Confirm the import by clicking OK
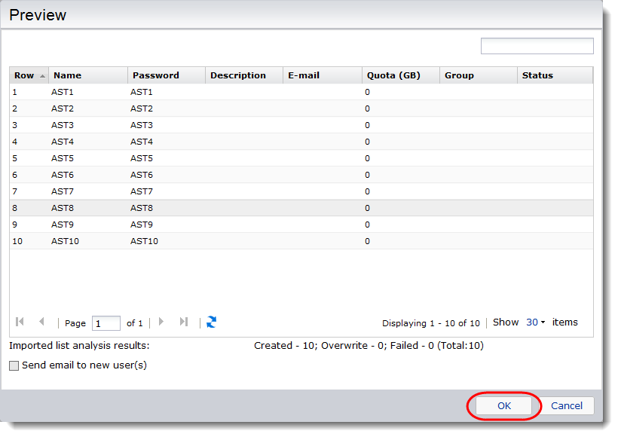The image size is (618, 437). pyautogui.click(x=503, y=405)
